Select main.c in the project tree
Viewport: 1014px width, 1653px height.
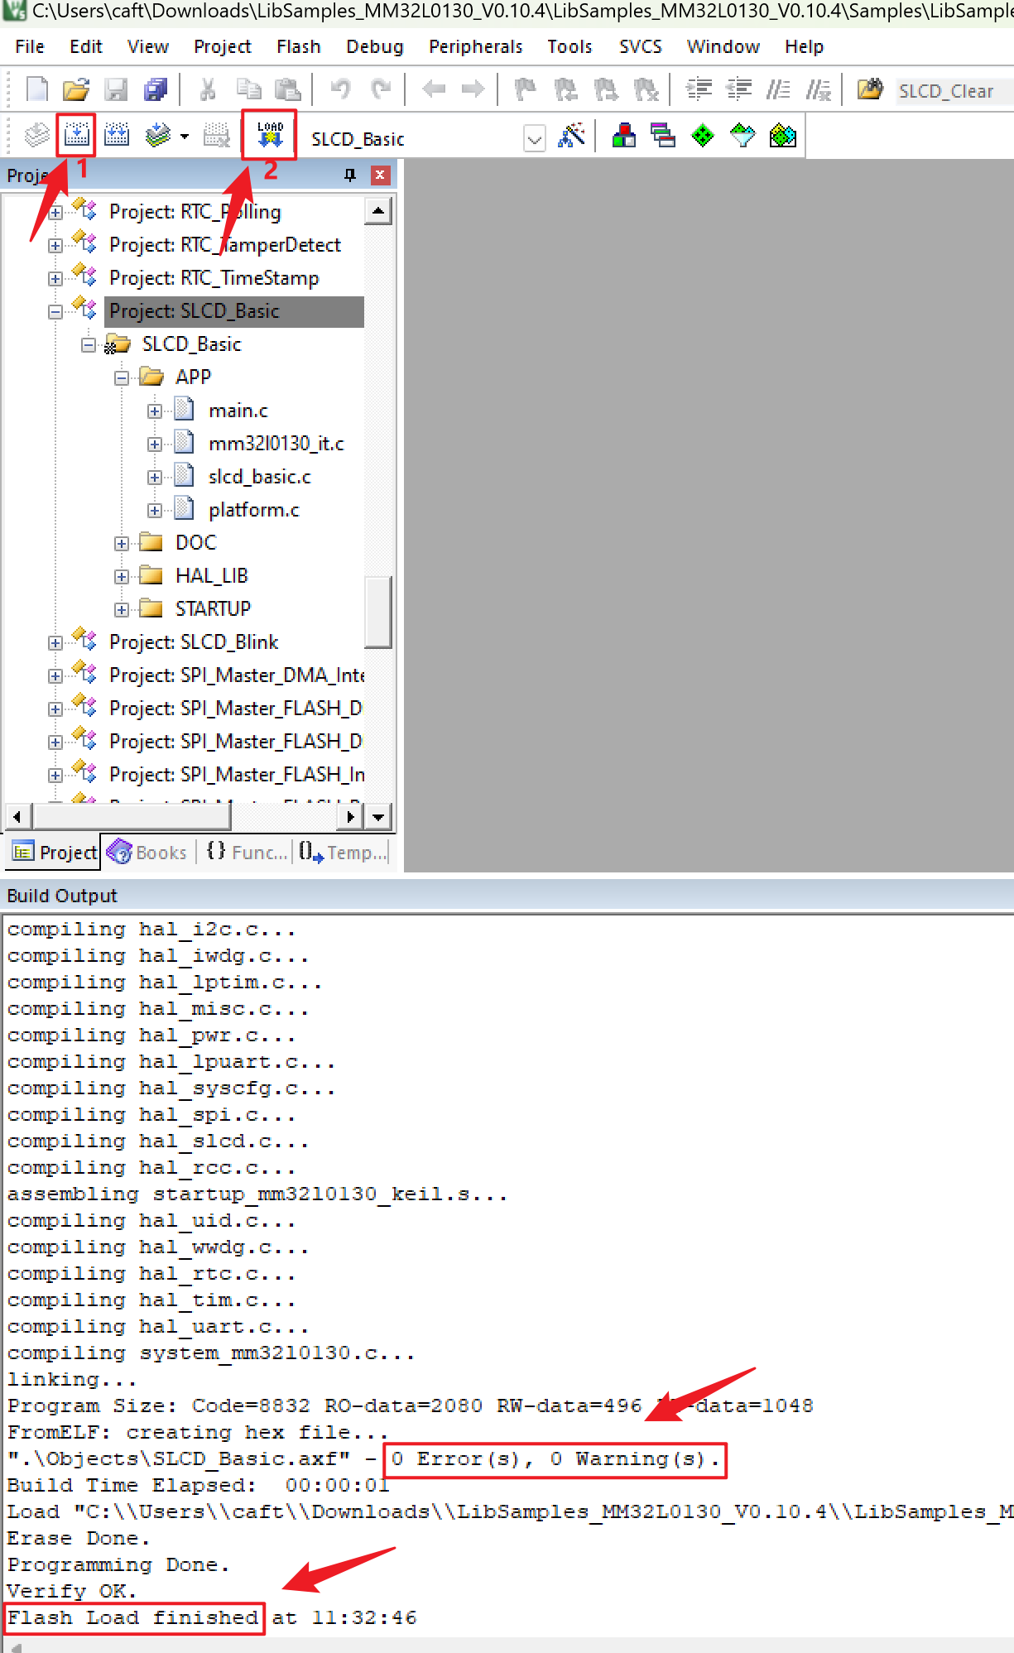(x=238, y=411)
